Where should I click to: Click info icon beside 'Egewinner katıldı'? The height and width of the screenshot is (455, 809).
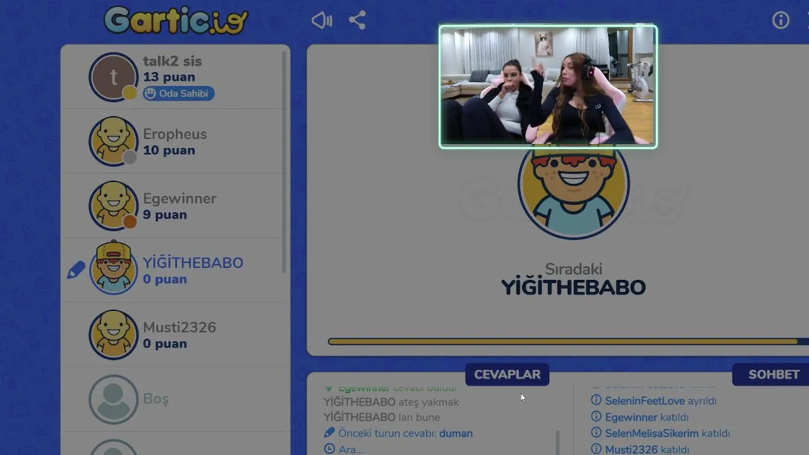click(596, 416)
